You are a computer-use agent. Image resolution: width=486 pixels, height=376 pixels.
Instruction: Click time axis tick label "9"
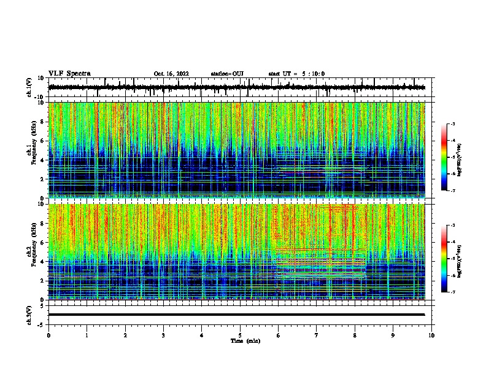(393, 335)
